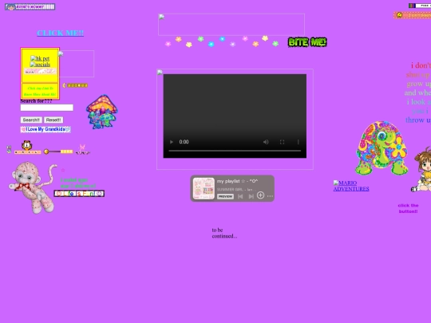The image size is (431, 323).
Task: Click the colorful letter-tile blinkie near the monkey
Action: tap(79, 194)
